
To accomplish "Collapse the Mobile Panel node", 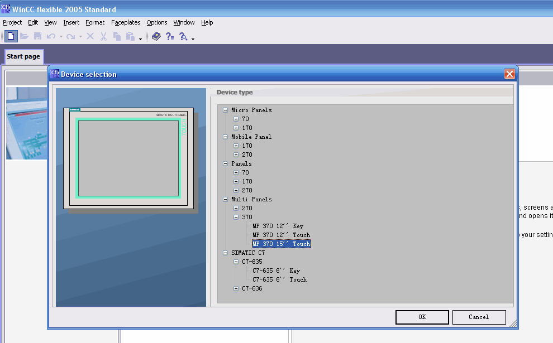I will pos(225,137).
